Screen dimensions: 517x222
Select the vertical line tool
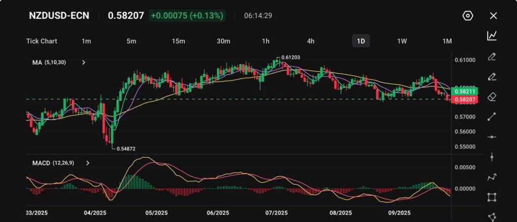tap(492, 157)
